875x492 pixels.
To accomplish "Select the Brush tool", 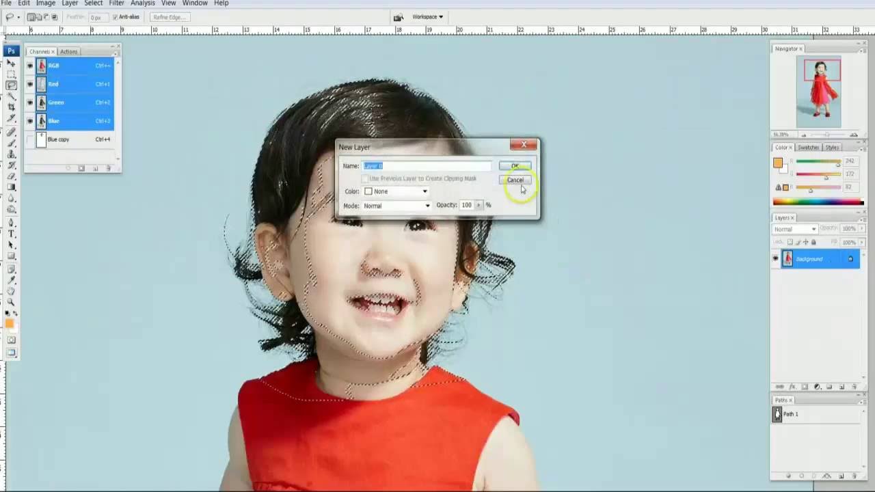I will point(12,143).
